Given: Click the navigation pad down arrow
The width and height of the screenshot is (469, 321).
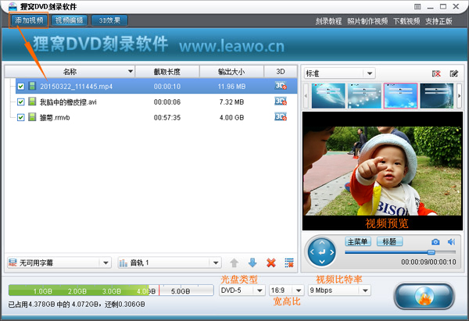Looking at the screenshot, I should [x=322, y=262].
